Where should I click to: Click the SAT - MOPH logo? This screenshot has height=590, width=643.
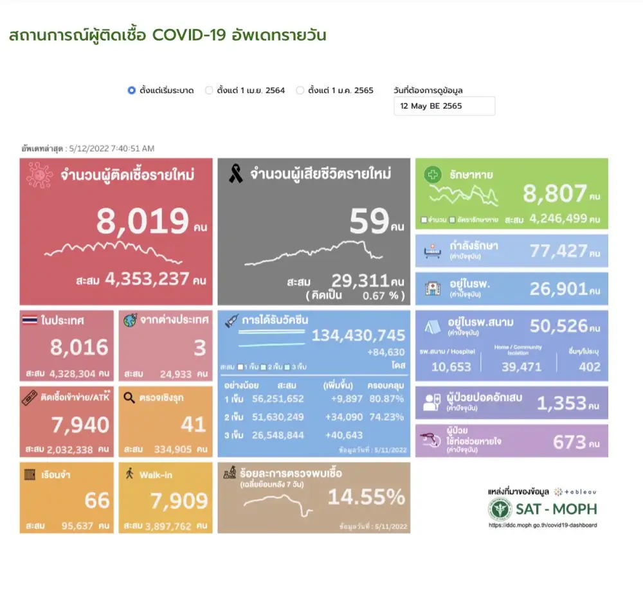click(542, 509)
